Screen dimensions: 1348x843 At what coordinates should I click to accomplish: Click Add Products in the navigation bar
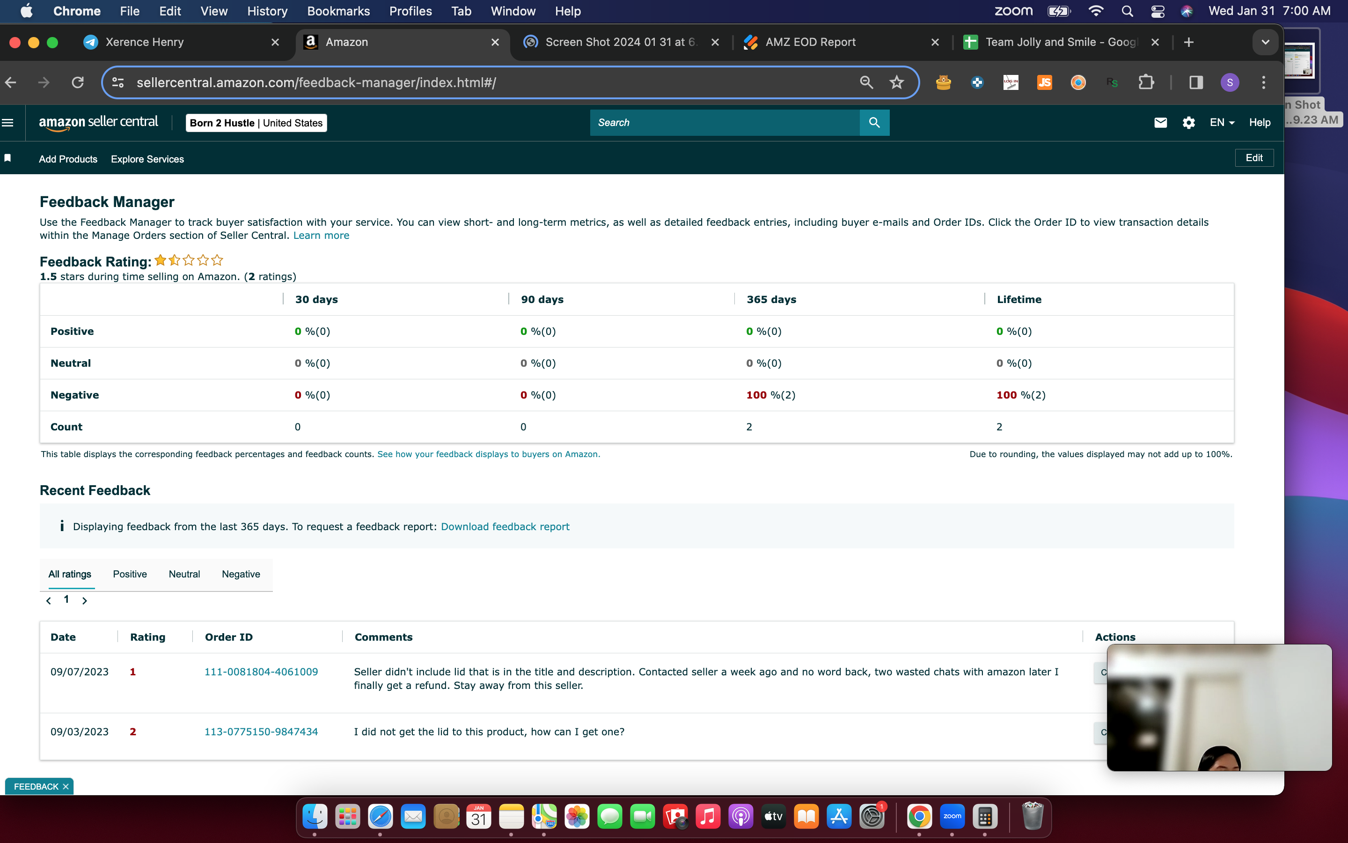coord(68,159)
